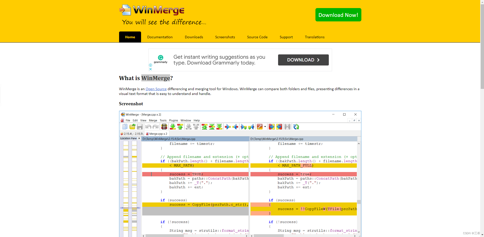The image size is (484, 237).
Task: Click the DOWNLOAD button in Grammarly ad
Action: (x=303, y=60)
